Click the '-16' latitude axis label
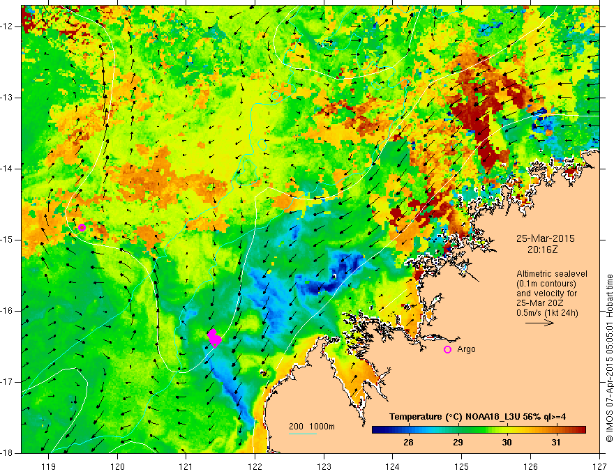Image resolution: width=614 pixels, height=474 pixels. click(x=8, y=311)
